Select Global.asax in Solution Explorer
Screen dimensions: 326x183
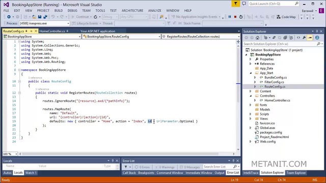click(x=267, y=128)
